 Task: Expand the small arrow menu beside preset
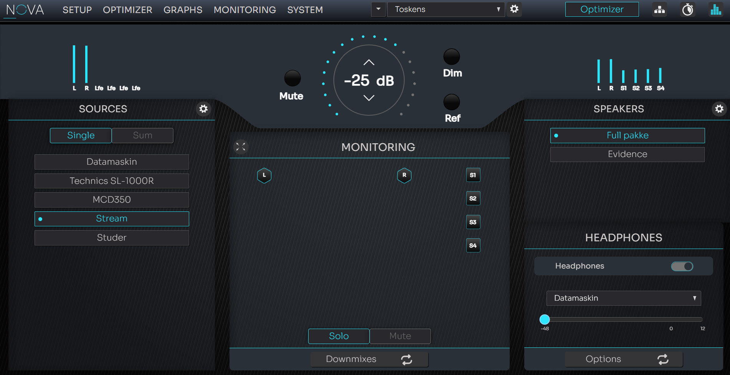[378, 9]
